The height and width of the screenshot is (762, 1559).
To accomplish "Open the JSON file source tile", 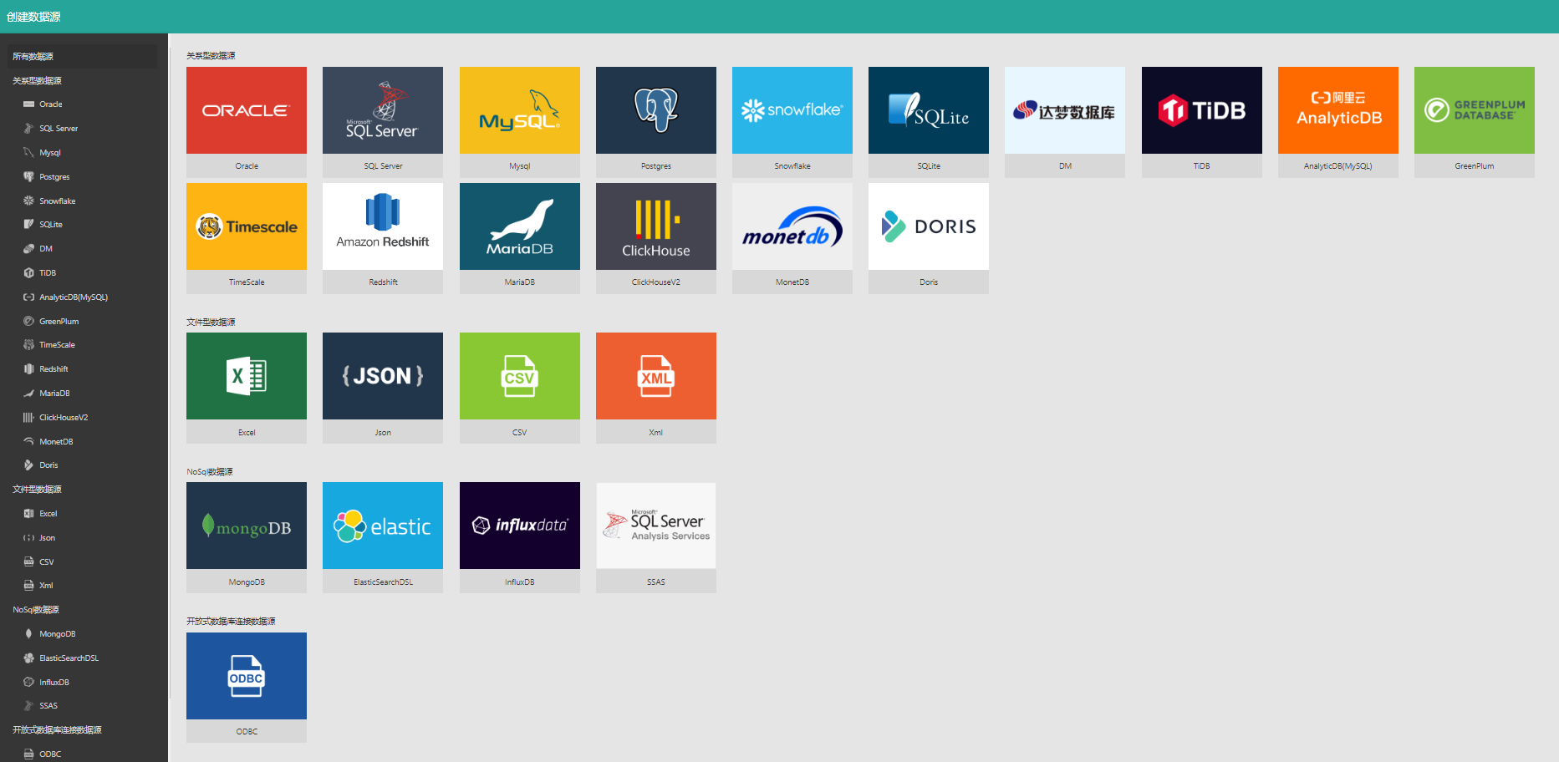I will click(383, 388).
